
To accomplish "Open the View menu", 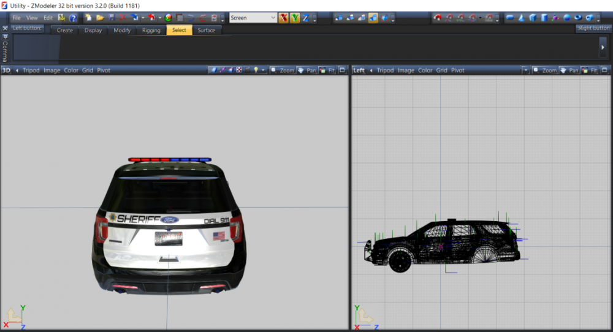I will pyautogui.click(x=32, y=18).
